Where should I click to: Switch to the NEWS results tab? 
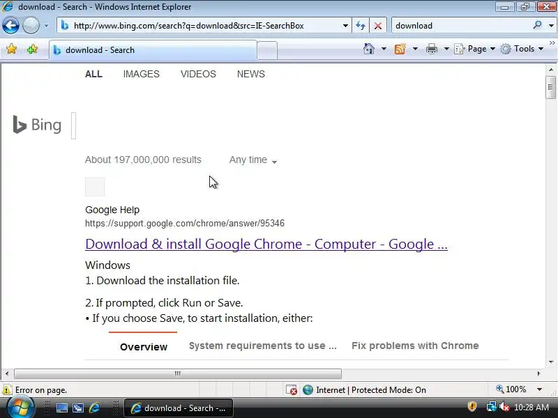tap(251, 74)
